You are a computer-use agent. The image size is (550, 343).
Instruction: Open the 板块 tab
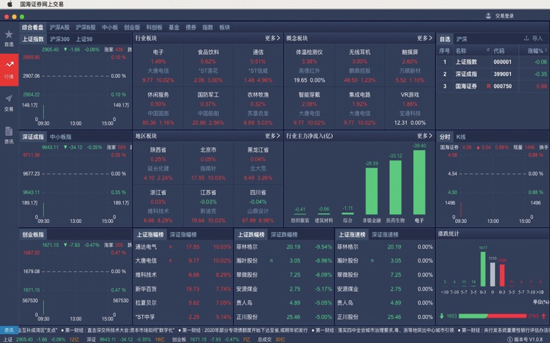(x=225, y=27)
